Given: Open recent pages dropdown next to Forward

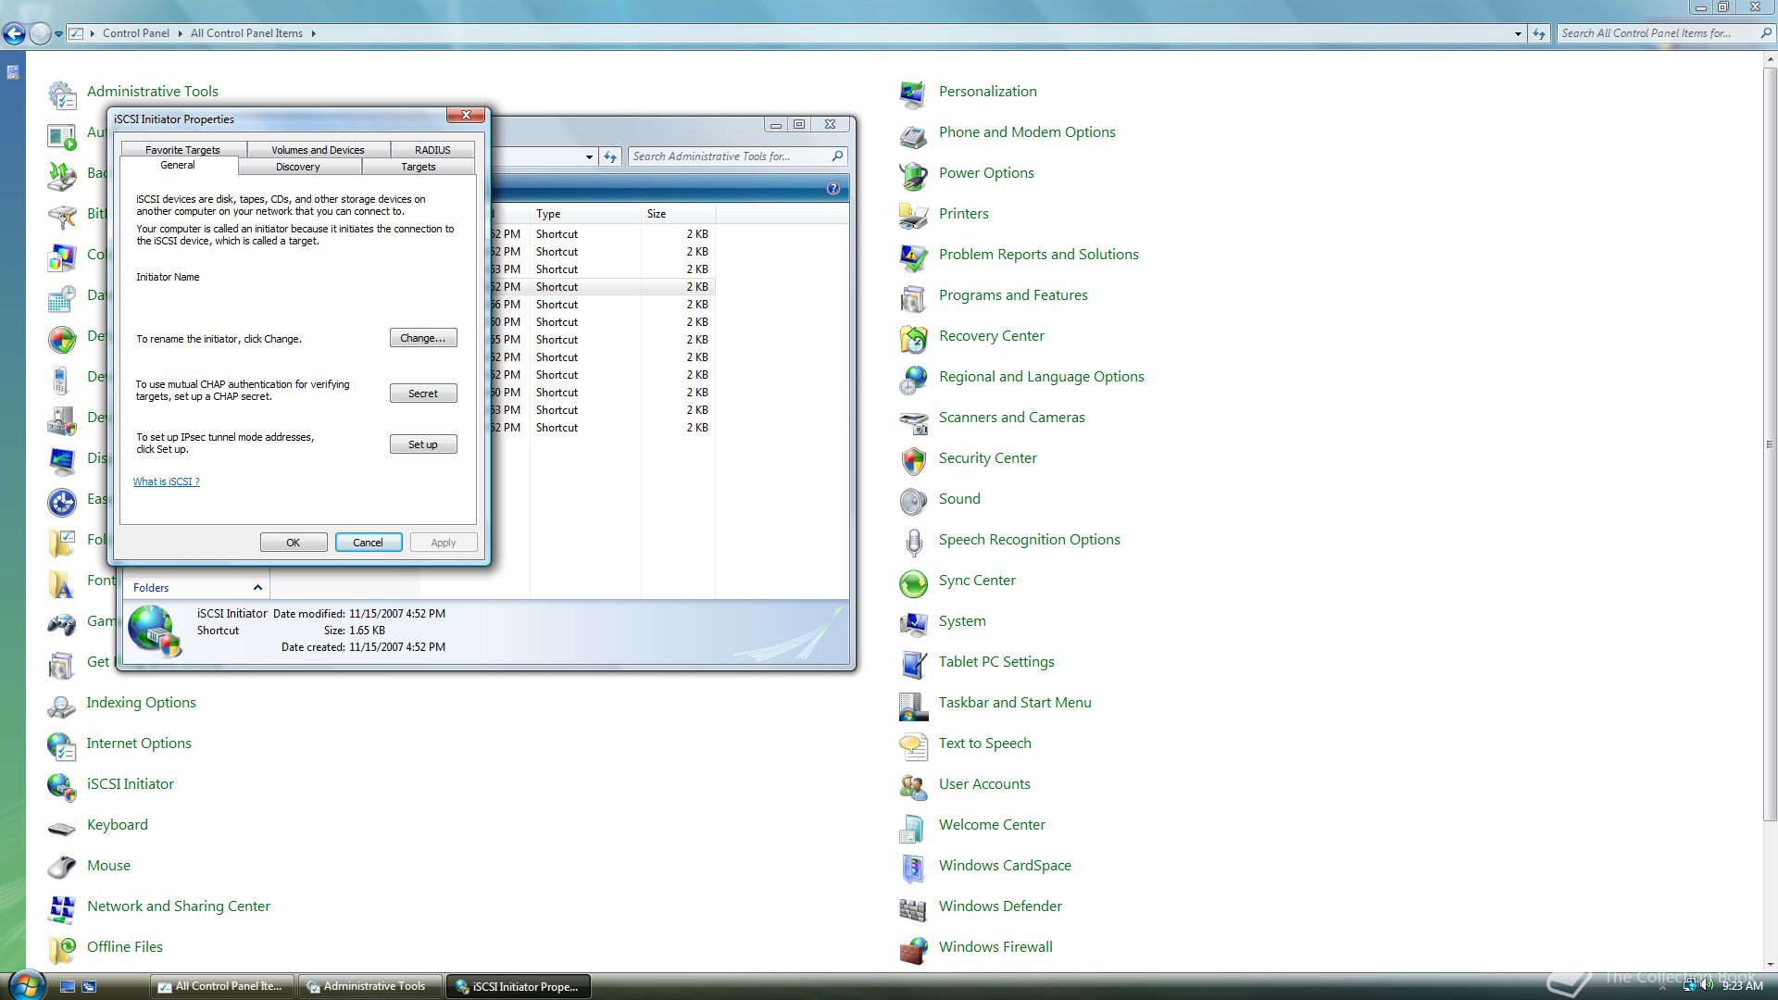Looking at the screenshot, I should pos(58,34).
